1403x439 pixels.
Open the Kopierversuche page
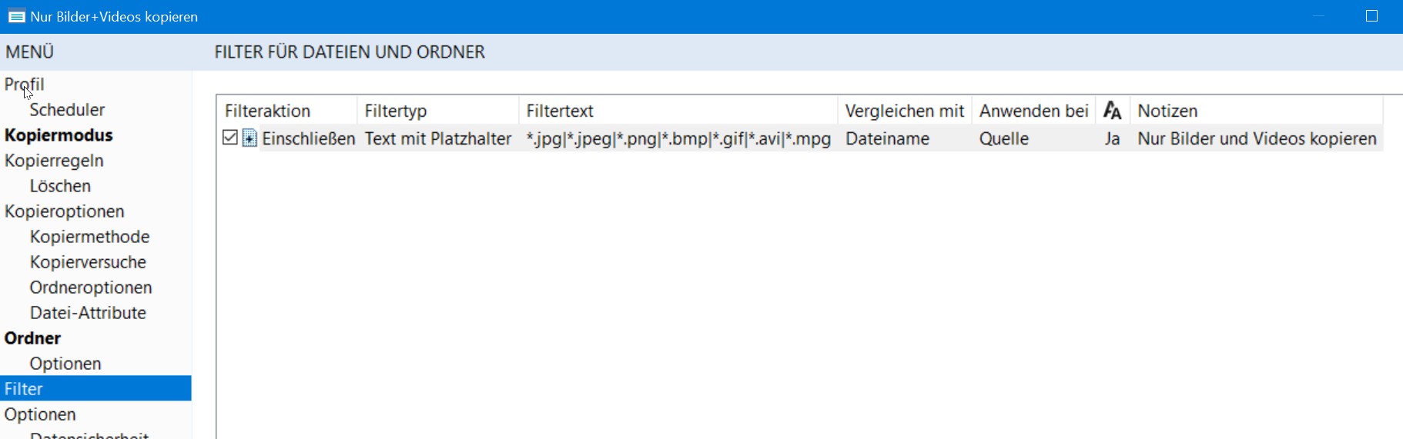click(88, 262)
